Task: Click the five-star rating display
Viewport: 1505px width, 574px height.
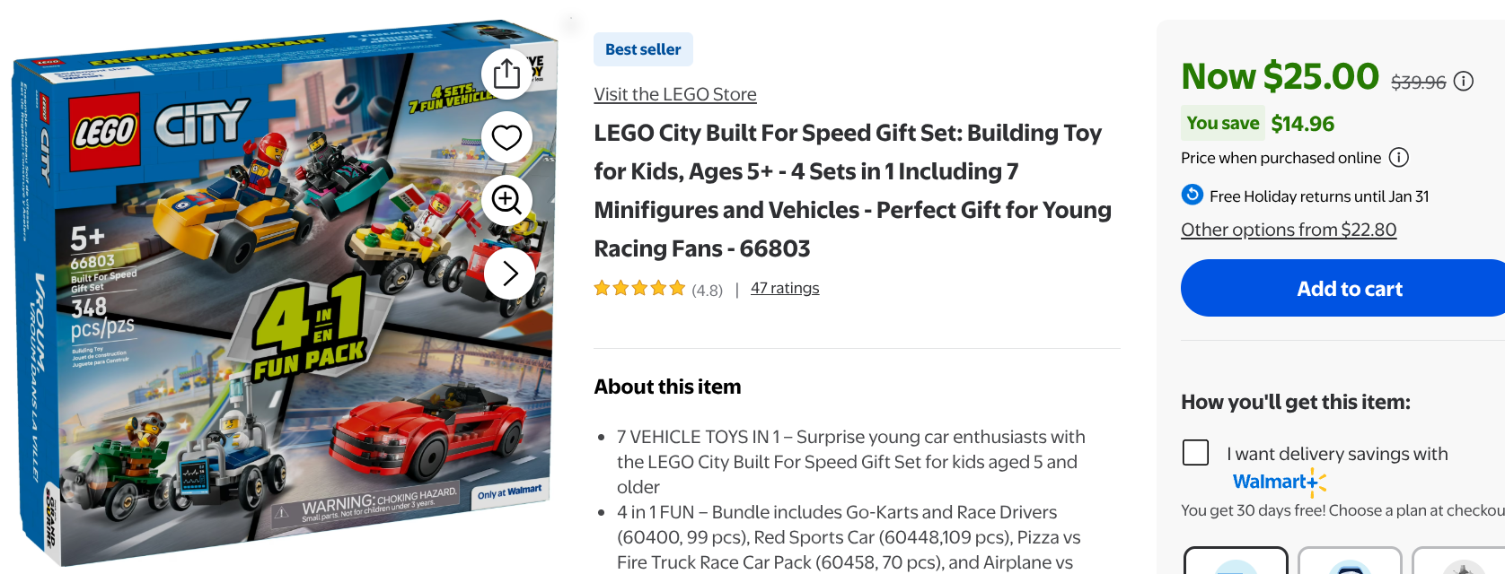Action: 639,289
